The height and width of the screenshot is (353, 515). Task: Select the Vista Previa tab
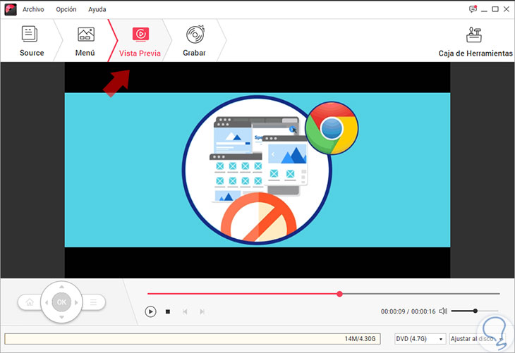point(140,42)
